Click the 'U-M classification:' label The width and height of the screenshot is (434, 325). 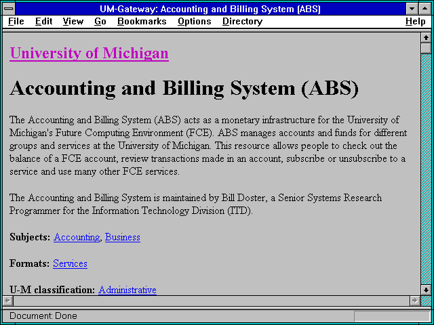click(x=52, y=290)
